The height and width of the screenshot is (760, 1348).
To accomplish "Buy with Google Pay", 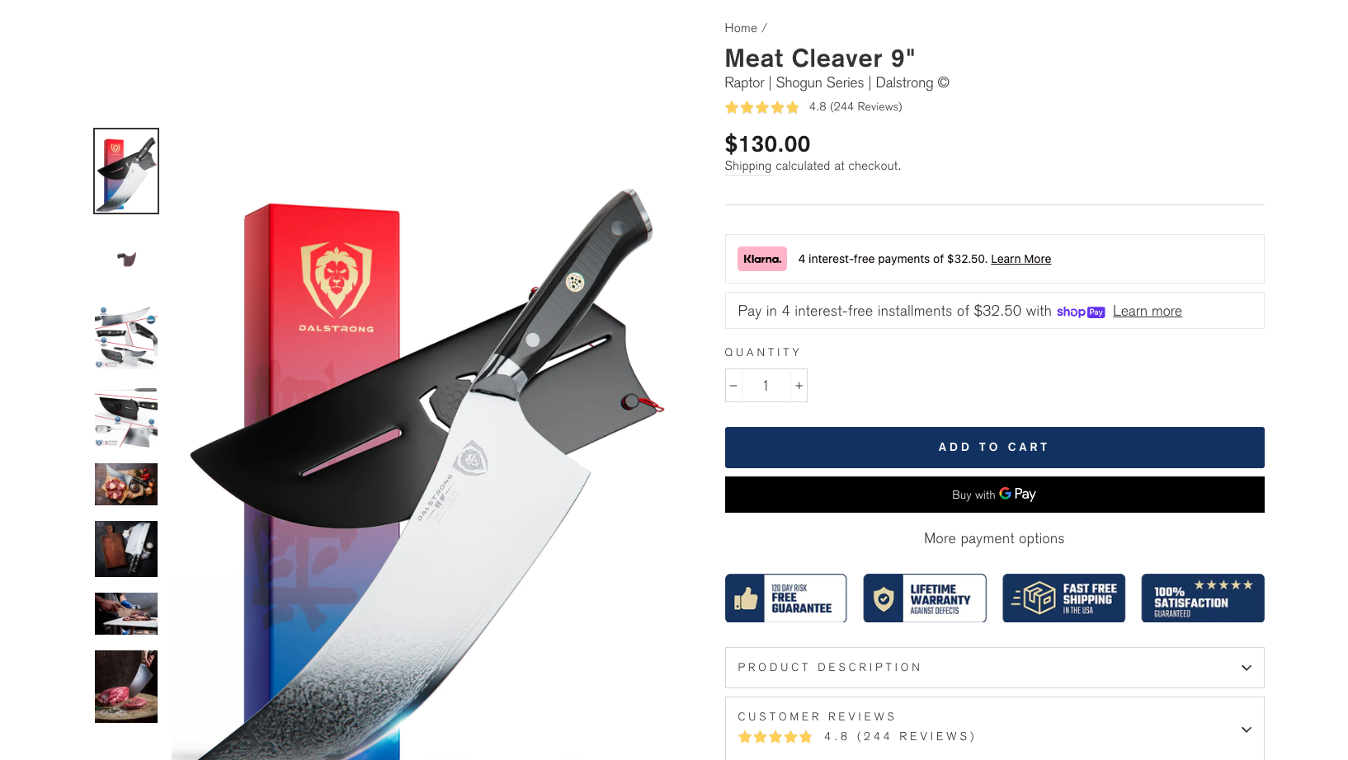I will click(x=994, y=495).
